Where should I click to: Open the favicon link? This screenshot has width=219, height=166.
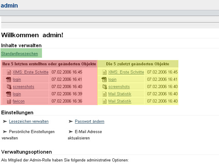click(x=19, y=101)
